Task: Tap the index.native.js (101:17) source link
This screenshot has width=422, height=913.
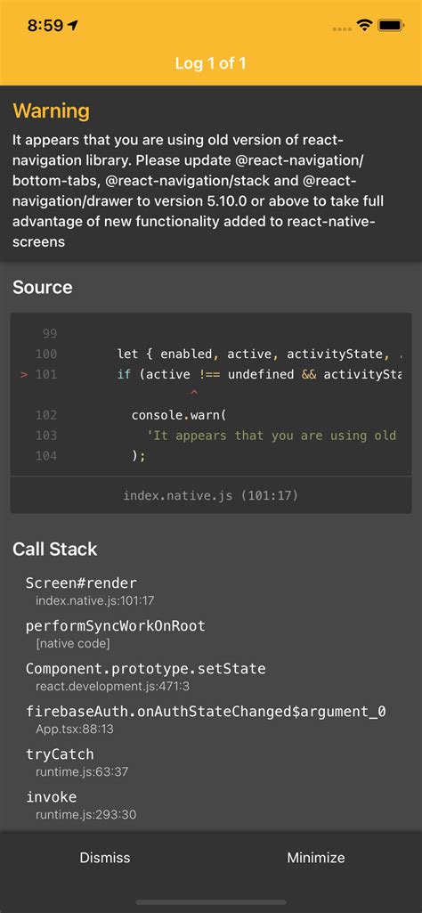Action: [x=211, y=495]
